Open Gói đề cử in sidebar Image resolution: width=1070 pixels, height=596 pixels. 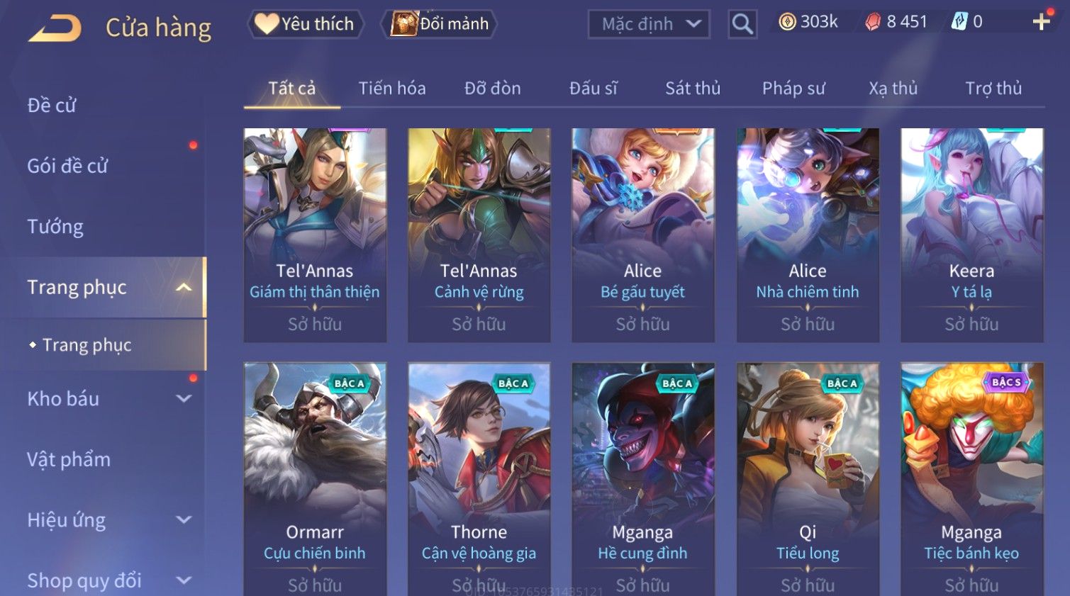coord(67,166)
